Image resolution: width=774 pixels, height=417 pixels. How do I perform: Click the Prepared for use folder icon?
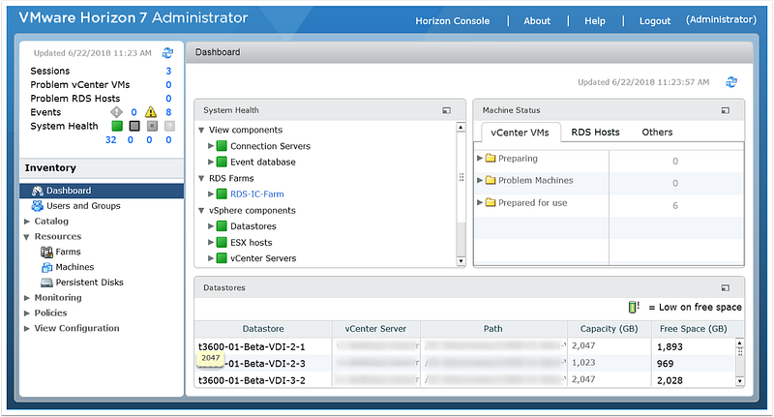(x=491, y=202)
